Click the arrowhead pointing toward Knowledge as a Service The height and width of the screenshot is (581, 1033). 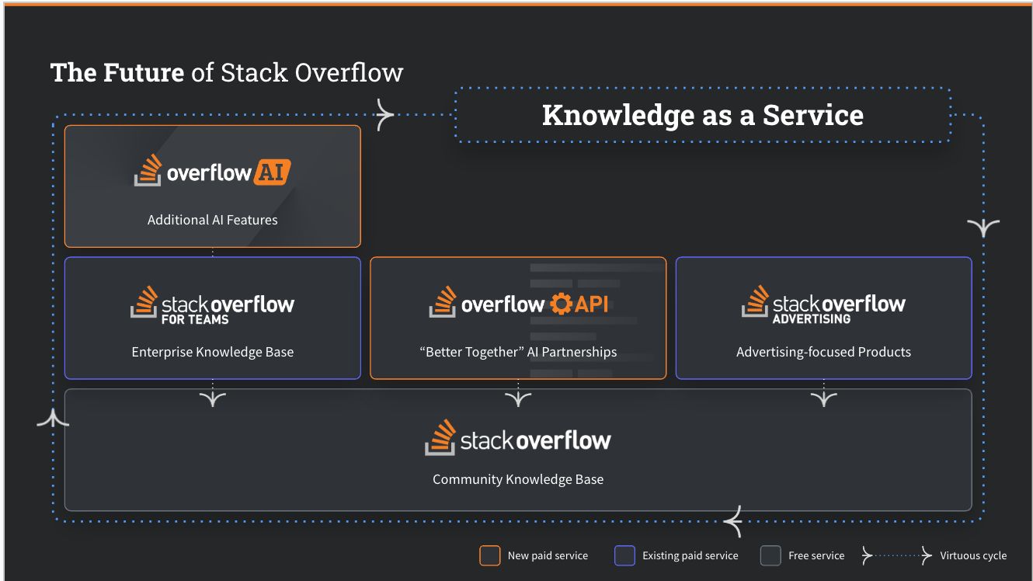click(x=384, y=115)
